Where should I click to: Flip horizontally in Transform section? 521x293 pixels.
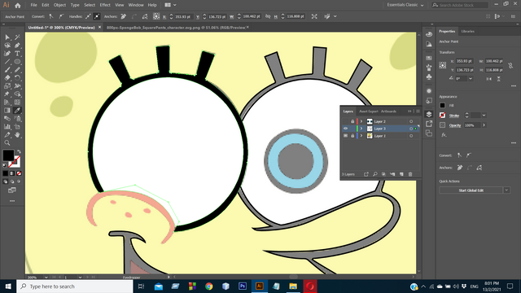489,79
